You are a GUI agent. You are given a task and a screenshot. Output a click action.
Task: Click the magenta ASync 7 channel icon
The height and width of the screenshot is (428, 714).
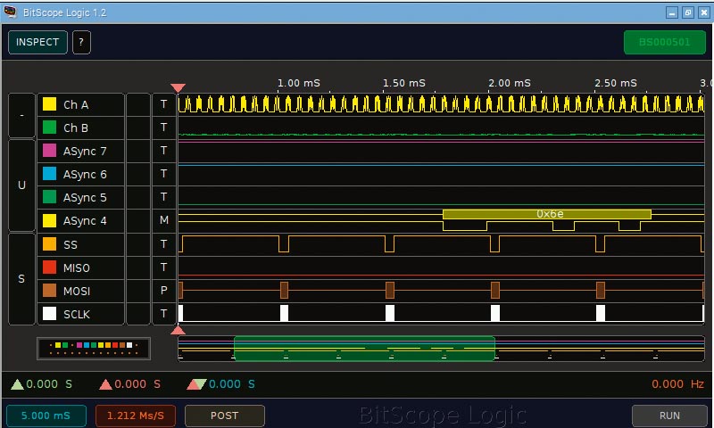click(50, 151)
